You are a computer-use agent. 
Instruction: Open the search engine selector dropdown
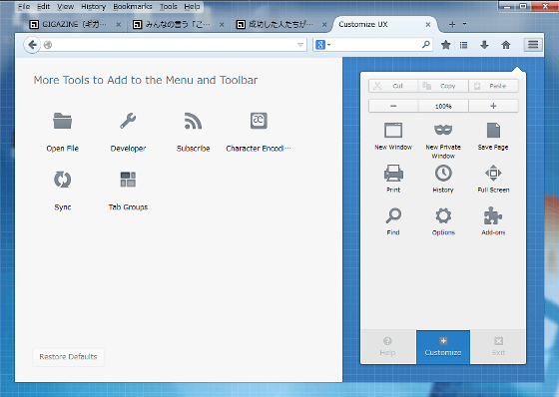(323, 45)
